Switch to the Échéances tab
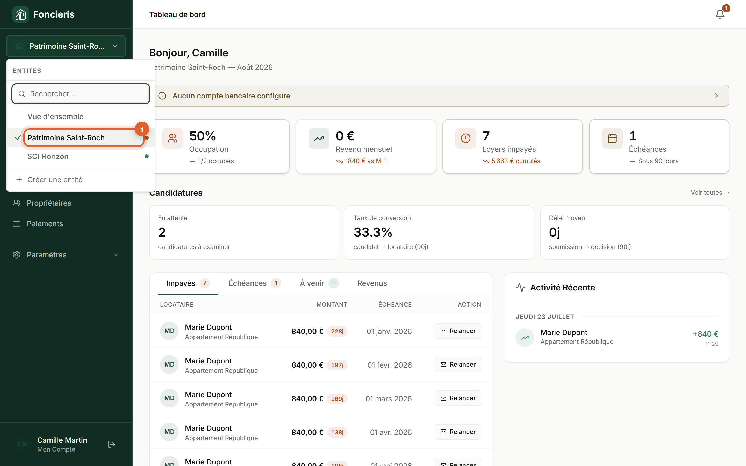Viewport: 746px width, 466px height. pos(255,283)
